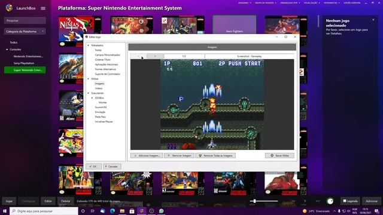Click the Jogar button
The height and width of the screenshot is (215, 383).
click(x=9, y=201)
